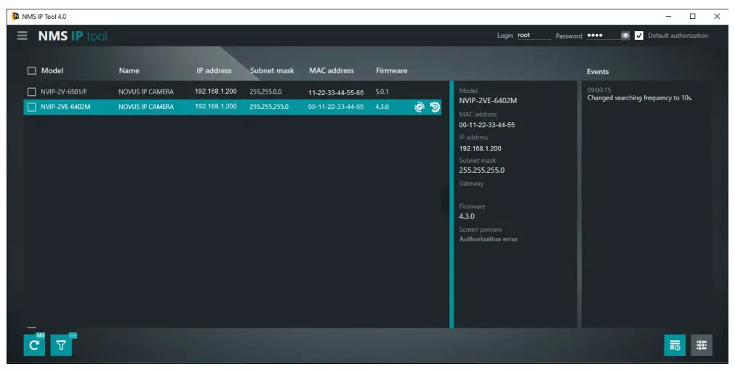Sort by the Subnet mask column header
Image resolution: width=735 pixels, height=369 pixels.
click(272, 70)
